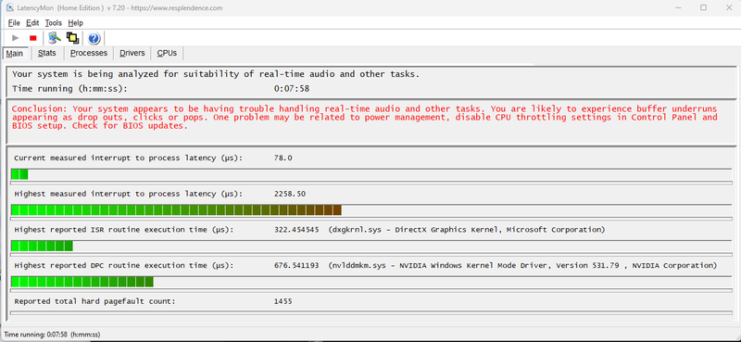Click the ISR value 322.454545
Image resolution: width=741 pixels, height=342 pixels.
click(x=296, y=230)
